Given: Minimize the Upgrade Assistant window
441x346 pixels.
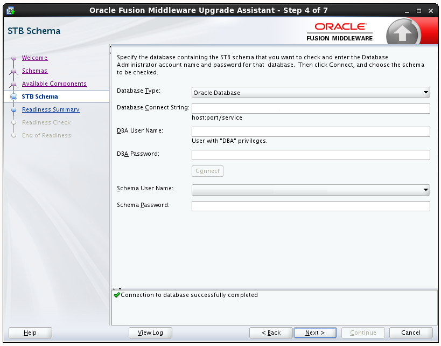Looking at the screenshot, I should tap(407, 11).
